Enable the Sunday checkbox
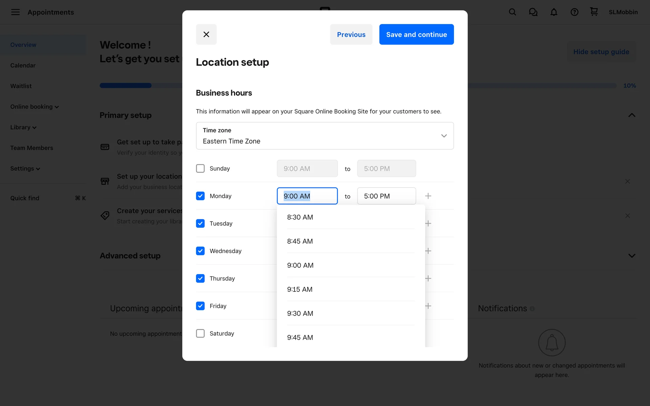 200,168
